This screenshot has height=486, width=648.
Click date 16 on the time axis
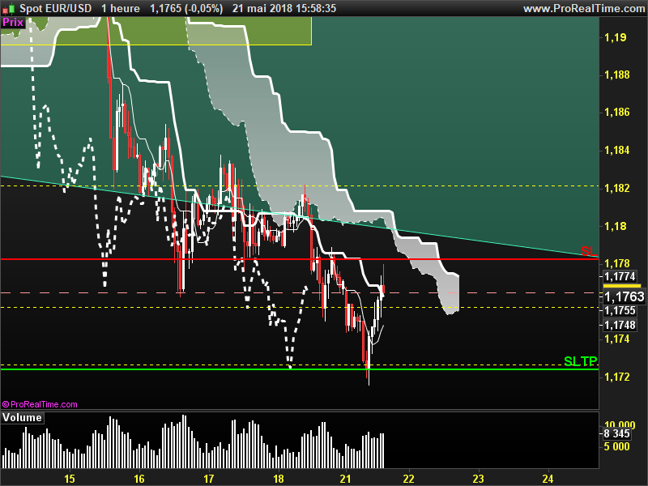coord(139,479)
